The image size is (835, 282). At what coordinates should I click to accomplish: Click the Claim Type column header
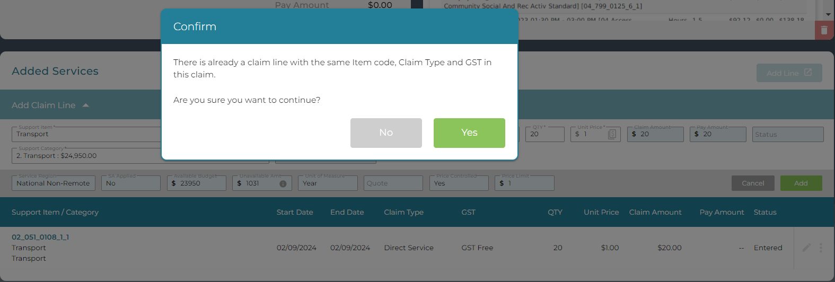[x=403, y=212]
